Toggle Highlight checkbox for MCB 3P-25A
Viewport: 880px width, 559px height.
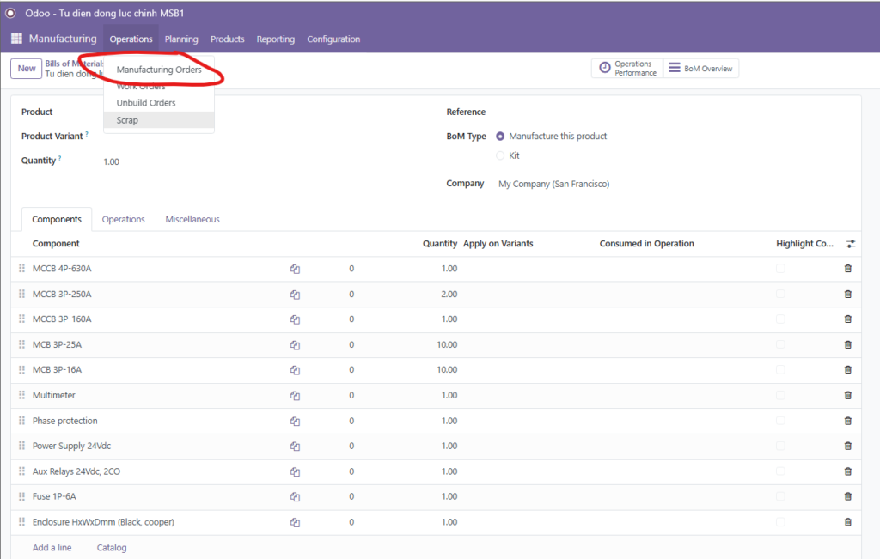[780, 344]
